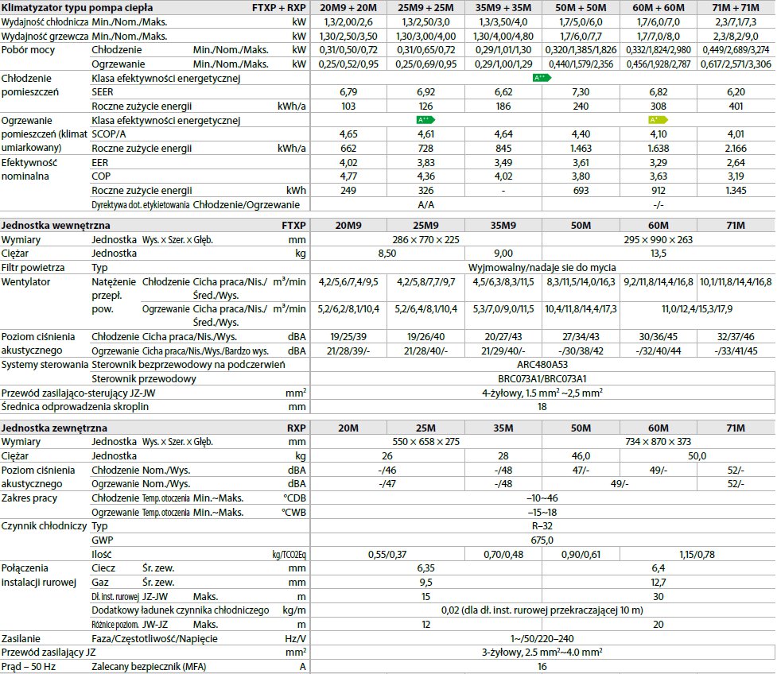
Task: Click indoor dimensions '295 × 990 × 263'
Action: [x=658, y=240]
